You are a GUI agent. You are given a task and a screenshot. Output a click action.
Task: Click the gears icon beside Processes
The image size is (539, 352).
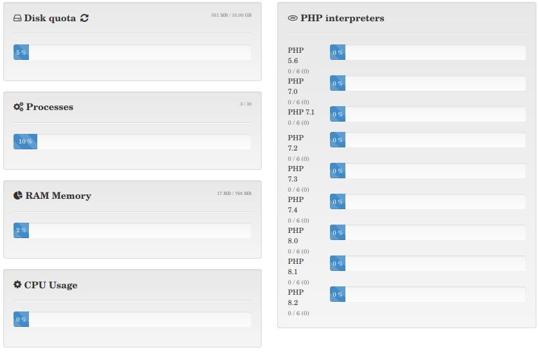click(18, 107)
